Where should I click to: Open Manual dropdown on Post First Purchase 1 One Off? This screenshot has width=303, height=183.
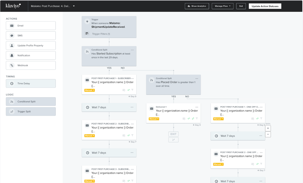(x=218, y=119)
